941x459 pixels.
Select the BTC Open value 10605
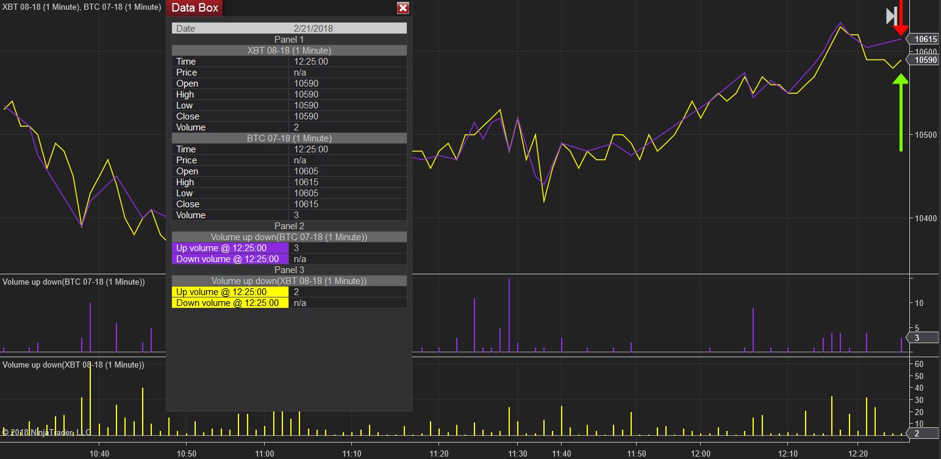[306, 171]
